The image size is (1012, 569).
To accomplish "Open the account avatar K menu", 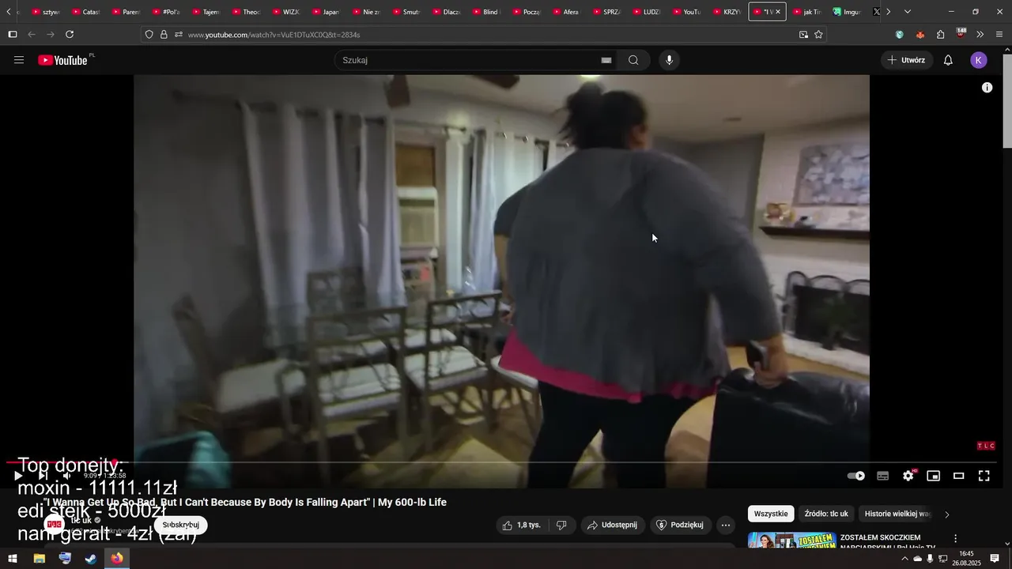I will (979, 60).
